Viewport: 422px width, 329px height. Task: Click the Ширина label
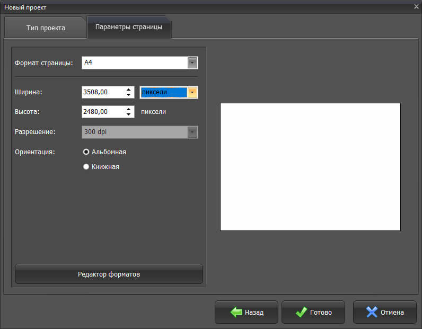(x=29, y=92)
